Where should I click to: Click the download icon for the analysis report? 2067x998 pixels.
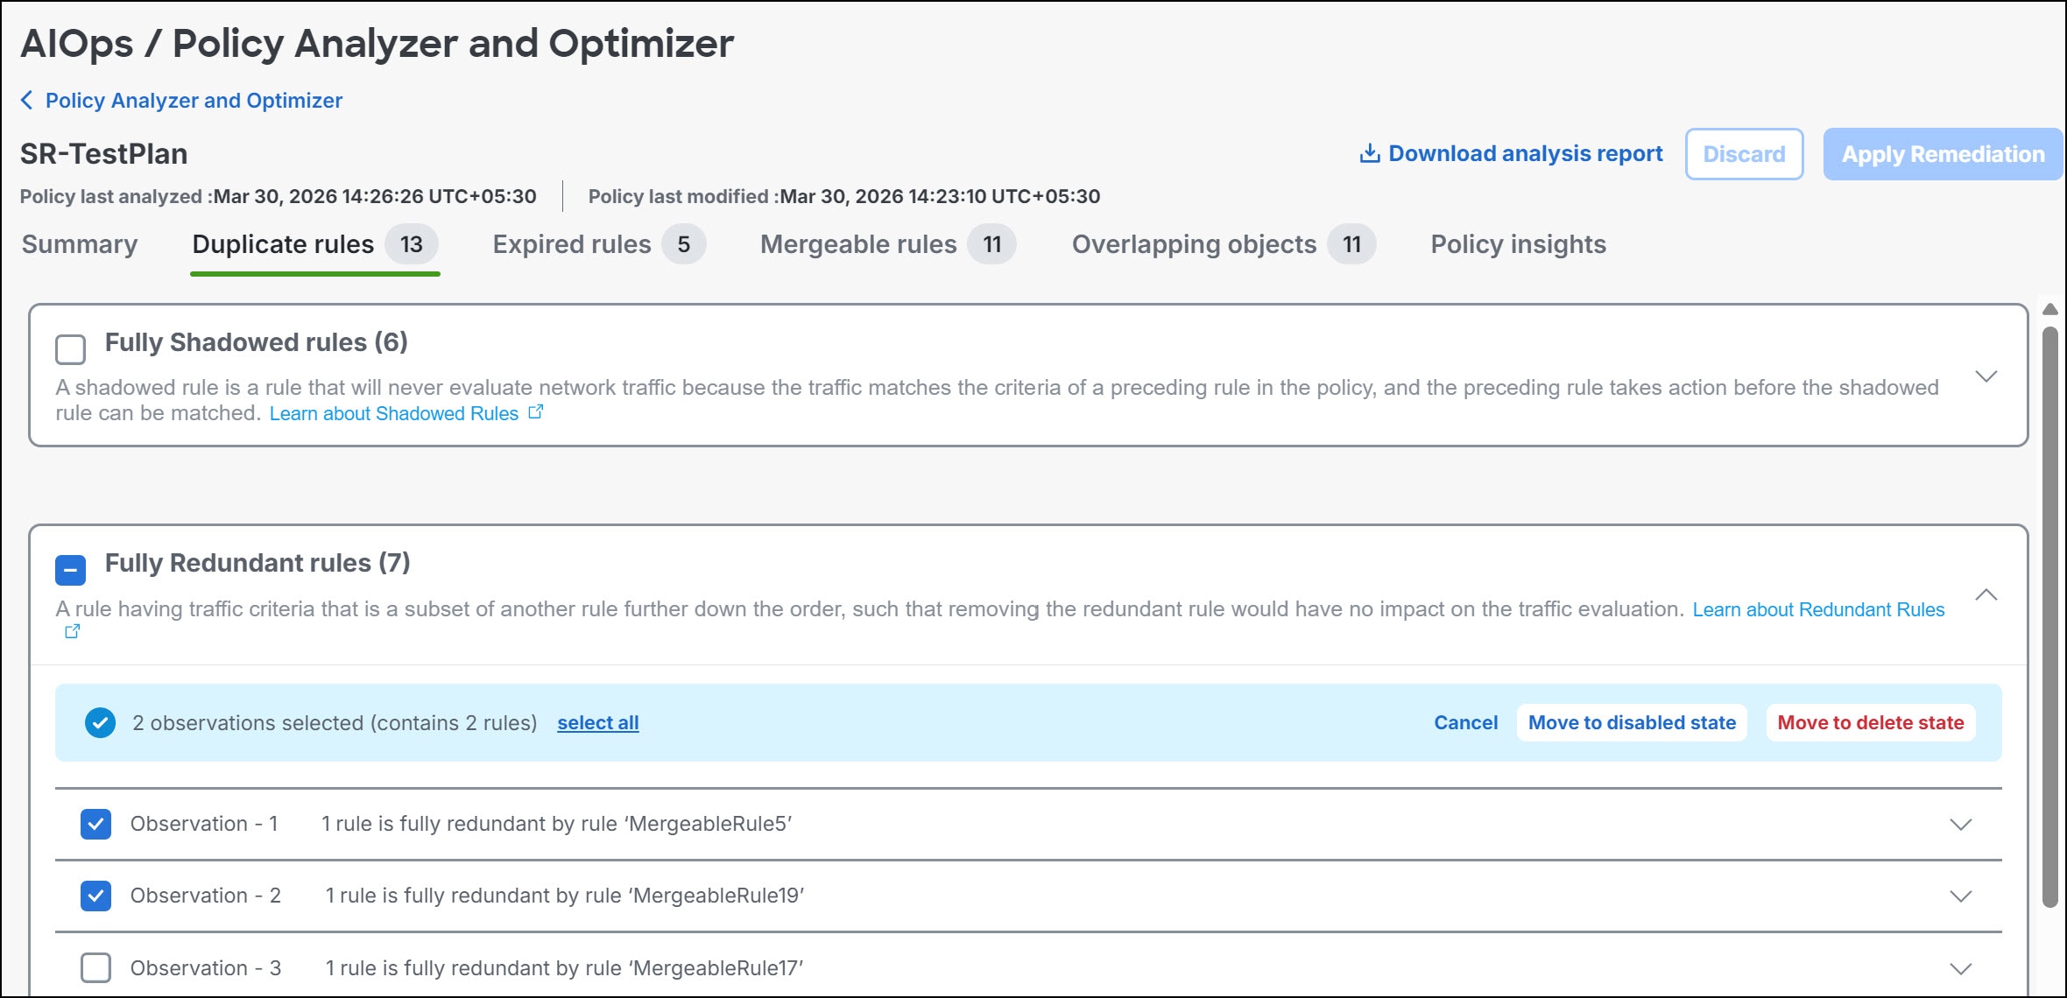pyautogui.click(x=1369, y=154)
